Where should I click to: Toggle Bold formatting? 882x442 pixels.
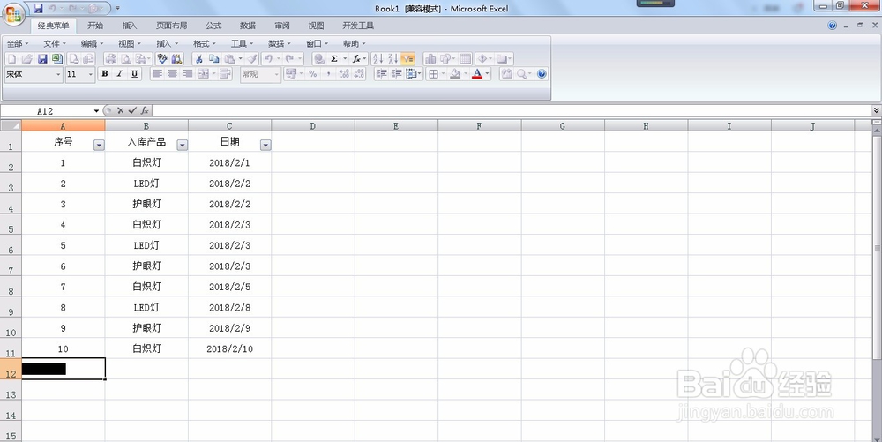(x=105, y=74)
